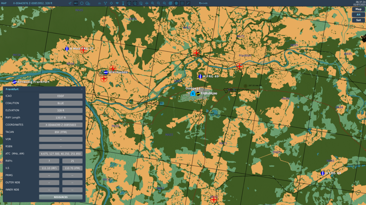Image resolution: width=366 pixels, height=205 pixels.
Task: Click red cross marker south of Frankfurt city label
Action: [x=239, y=66]
